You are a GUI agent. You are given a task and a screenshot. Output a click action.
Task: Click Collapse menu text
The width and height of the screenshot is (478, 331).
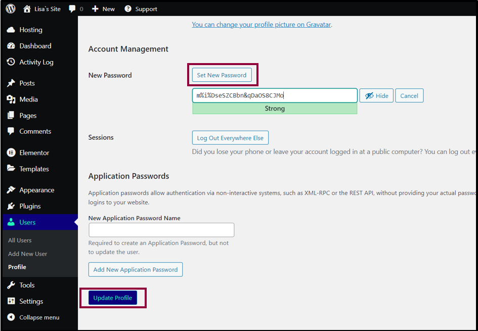tap(39, 317)
